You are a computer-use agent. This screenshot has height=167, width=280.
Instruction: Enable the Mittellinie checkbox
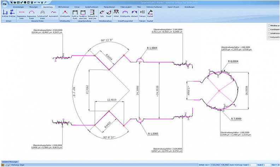(x=269, y=26)
